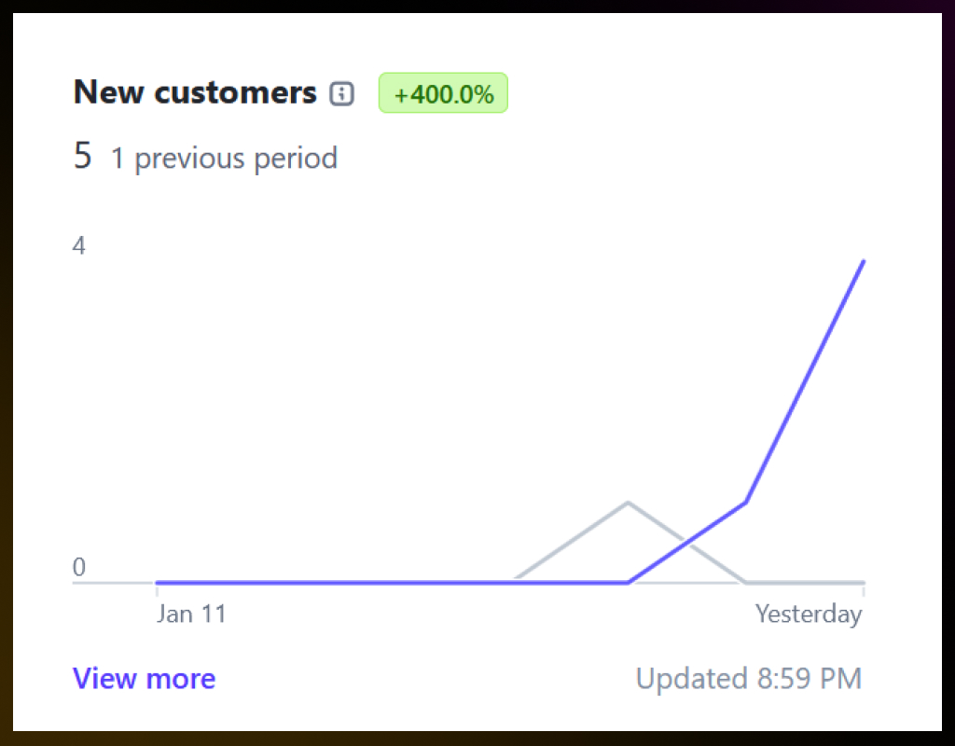Click the purple line's highest endpoint
This screenshot has width=955, height=746.
[x=865, y=261]
